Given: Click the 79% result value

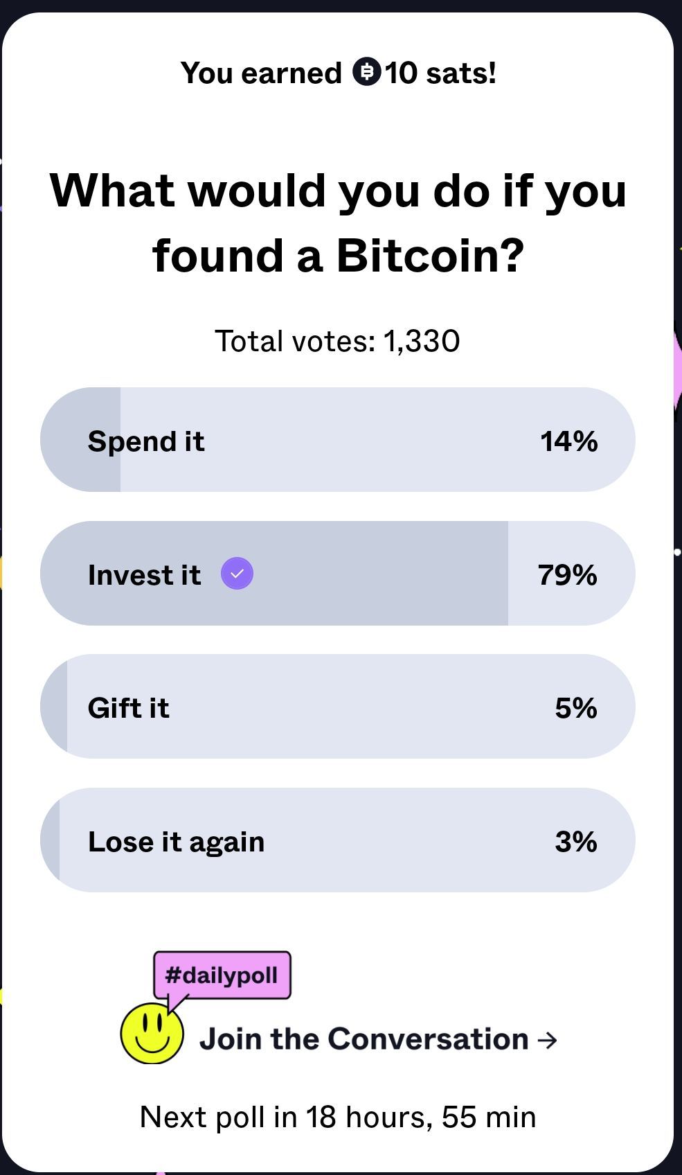Looking at the screenshot, I should click(567, 575).
